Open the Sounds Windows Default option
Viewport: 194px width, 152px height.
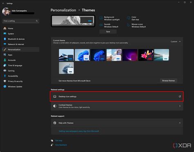[109, 25]
